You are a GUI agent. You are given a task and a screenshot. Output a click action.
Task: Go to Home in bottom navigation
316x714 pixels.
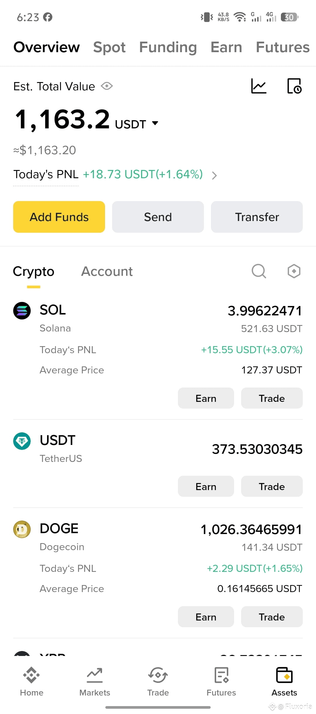[x=32, y=682]
